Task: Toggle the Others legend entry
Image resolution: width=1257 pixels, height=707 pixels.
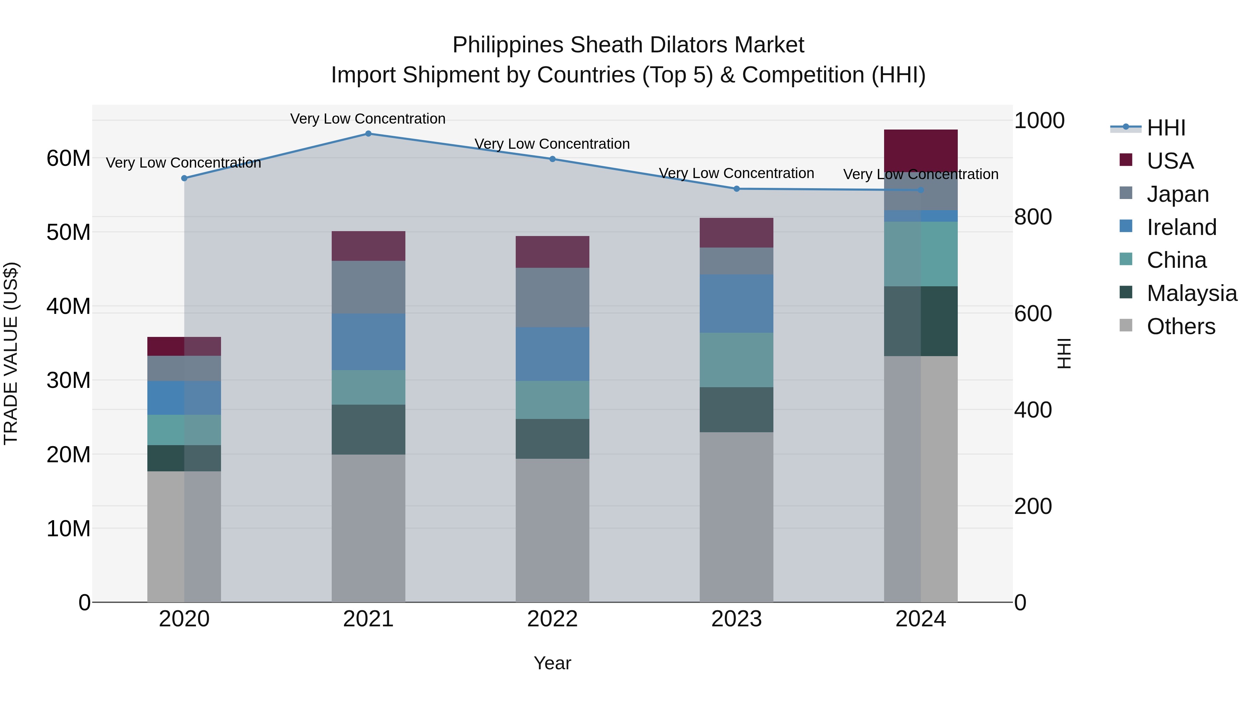Action: [x=1167, y=326]
